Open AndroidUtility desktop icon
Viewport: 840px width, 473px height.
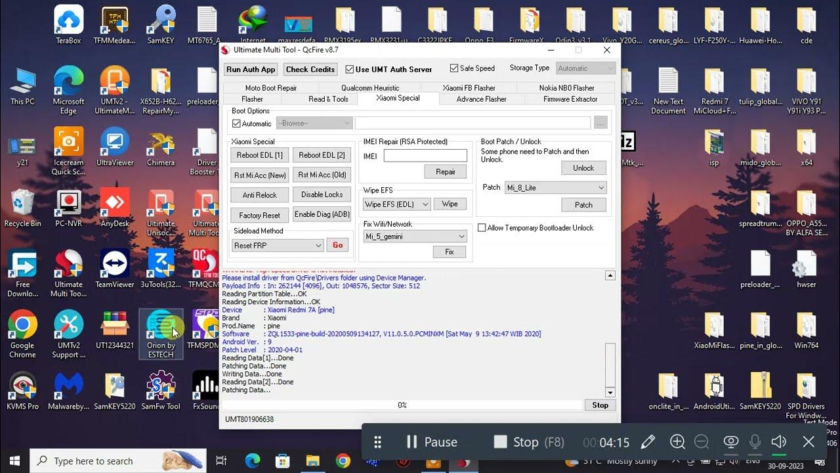pyautogui.click(x=714, y=392)
